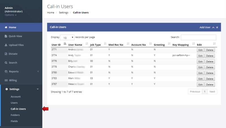Delete user 3783 Mark
This screenshot has width=226, height=128.
click(x=210, y=79)
